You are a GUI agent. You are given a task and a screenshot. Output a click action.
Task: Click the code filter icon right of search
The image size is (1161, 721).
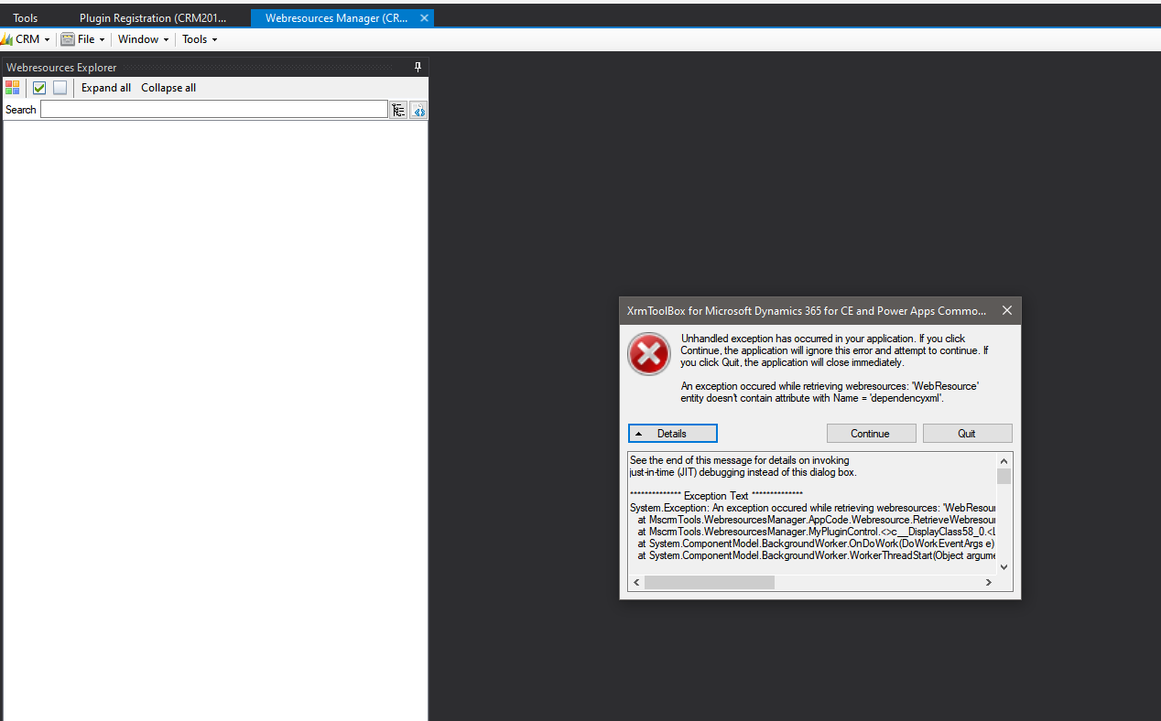[418, 110]
